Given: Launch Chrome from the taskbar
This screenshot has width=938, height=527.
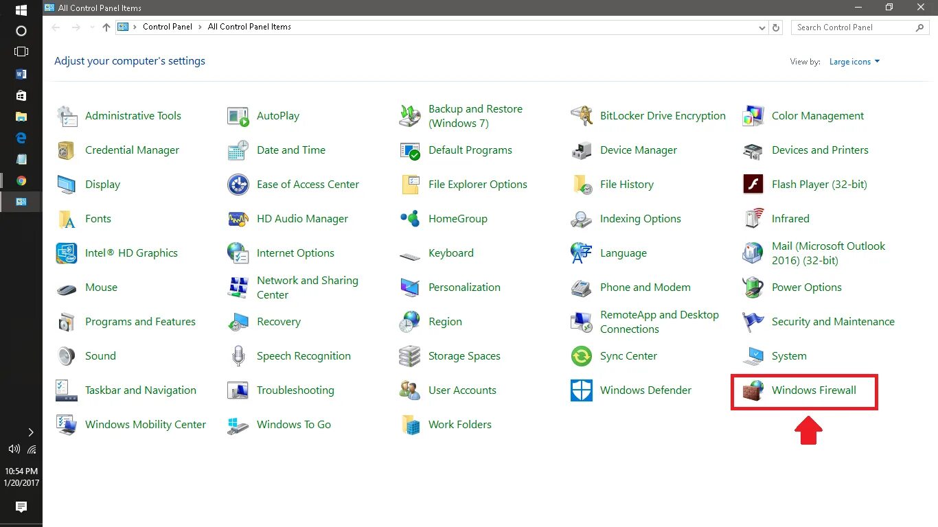Looking at the screenshot, I should pos(21,180).
